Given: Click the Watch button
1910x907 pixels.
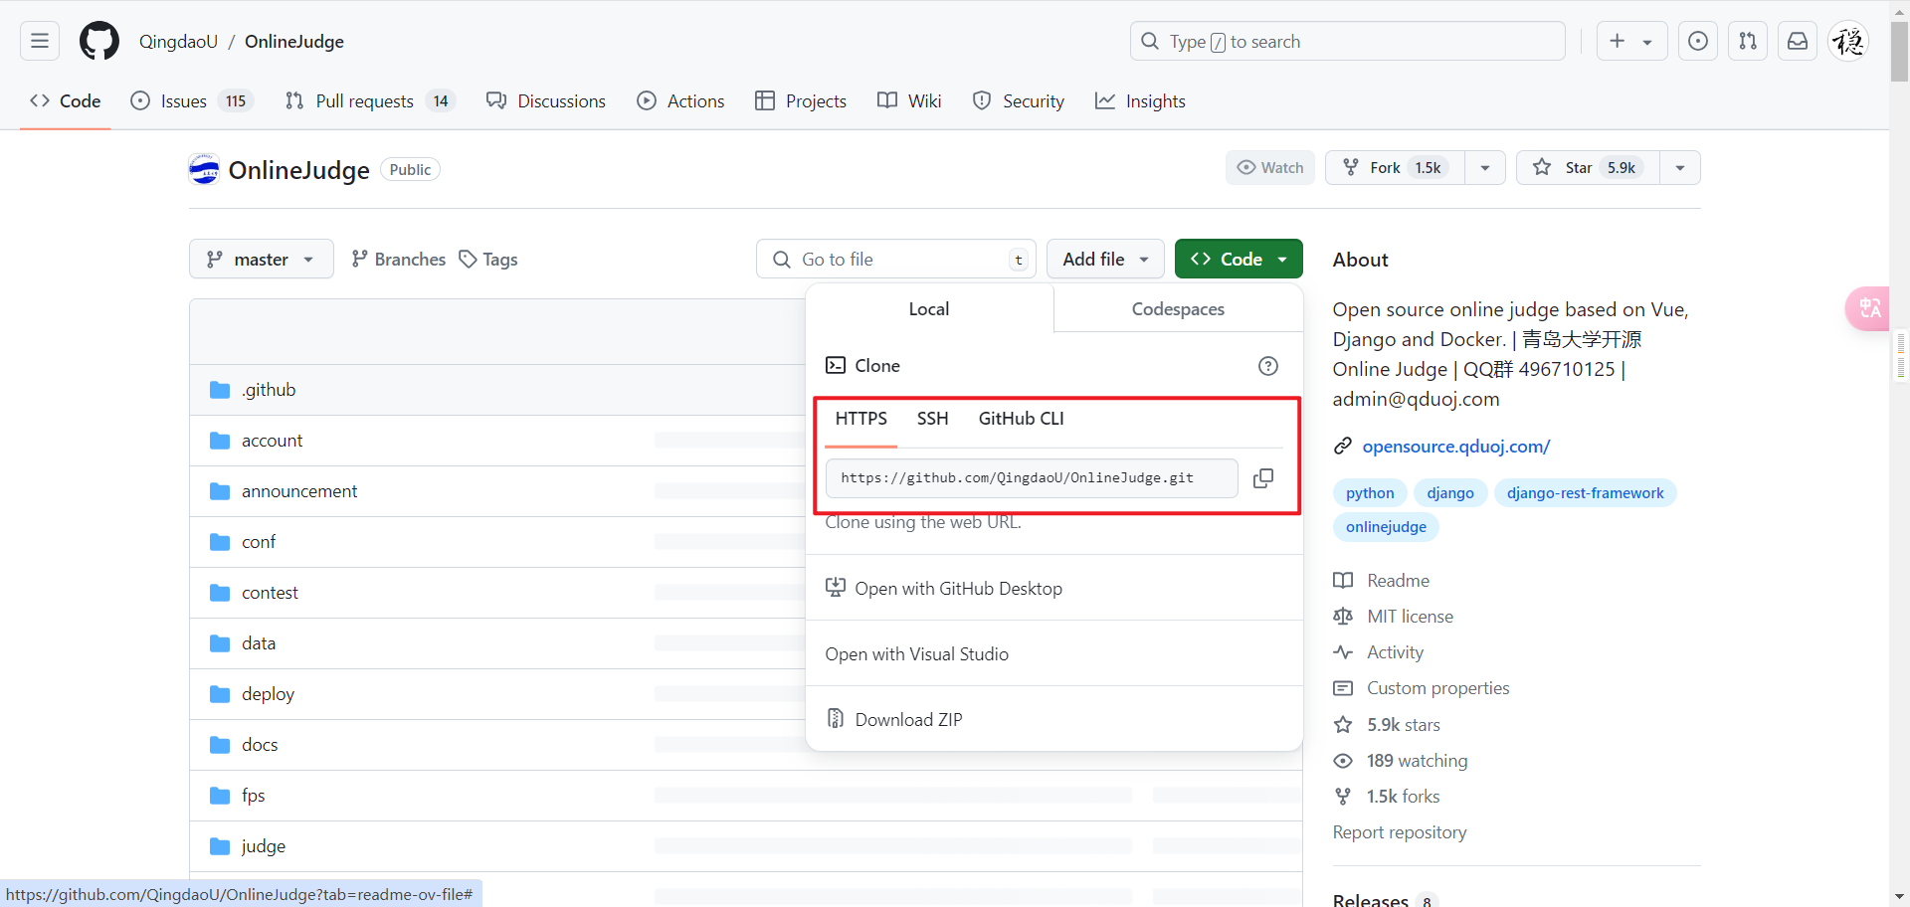Looking at the screenshot, I should pos(1270,167).
